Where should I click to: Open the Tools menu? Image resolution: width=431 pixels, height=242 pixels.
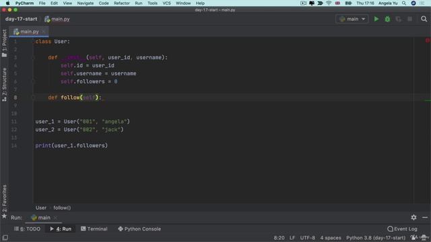coord(152,3)
